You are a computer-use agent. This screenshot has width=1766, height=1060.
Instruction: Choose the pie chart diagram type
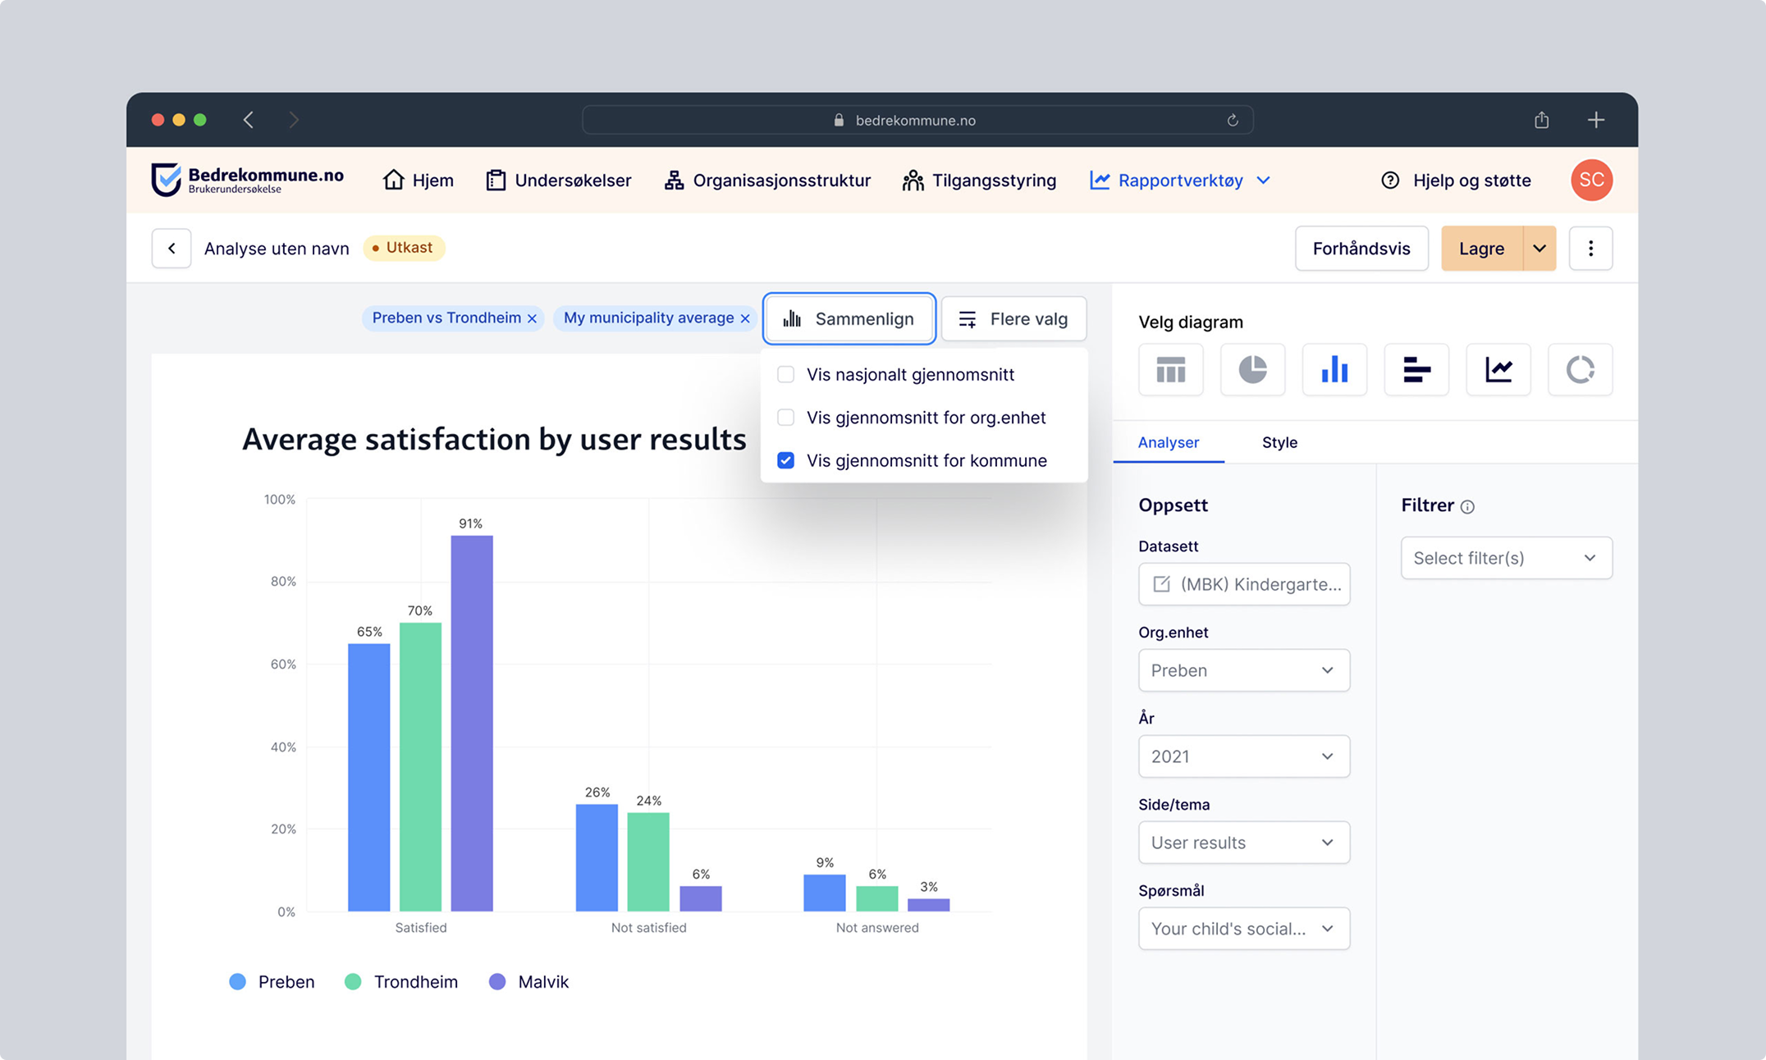point(1252,370)
